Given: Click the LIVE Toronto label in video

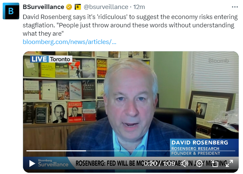Looking at the screenshot, I should click(x=51, y=59).
